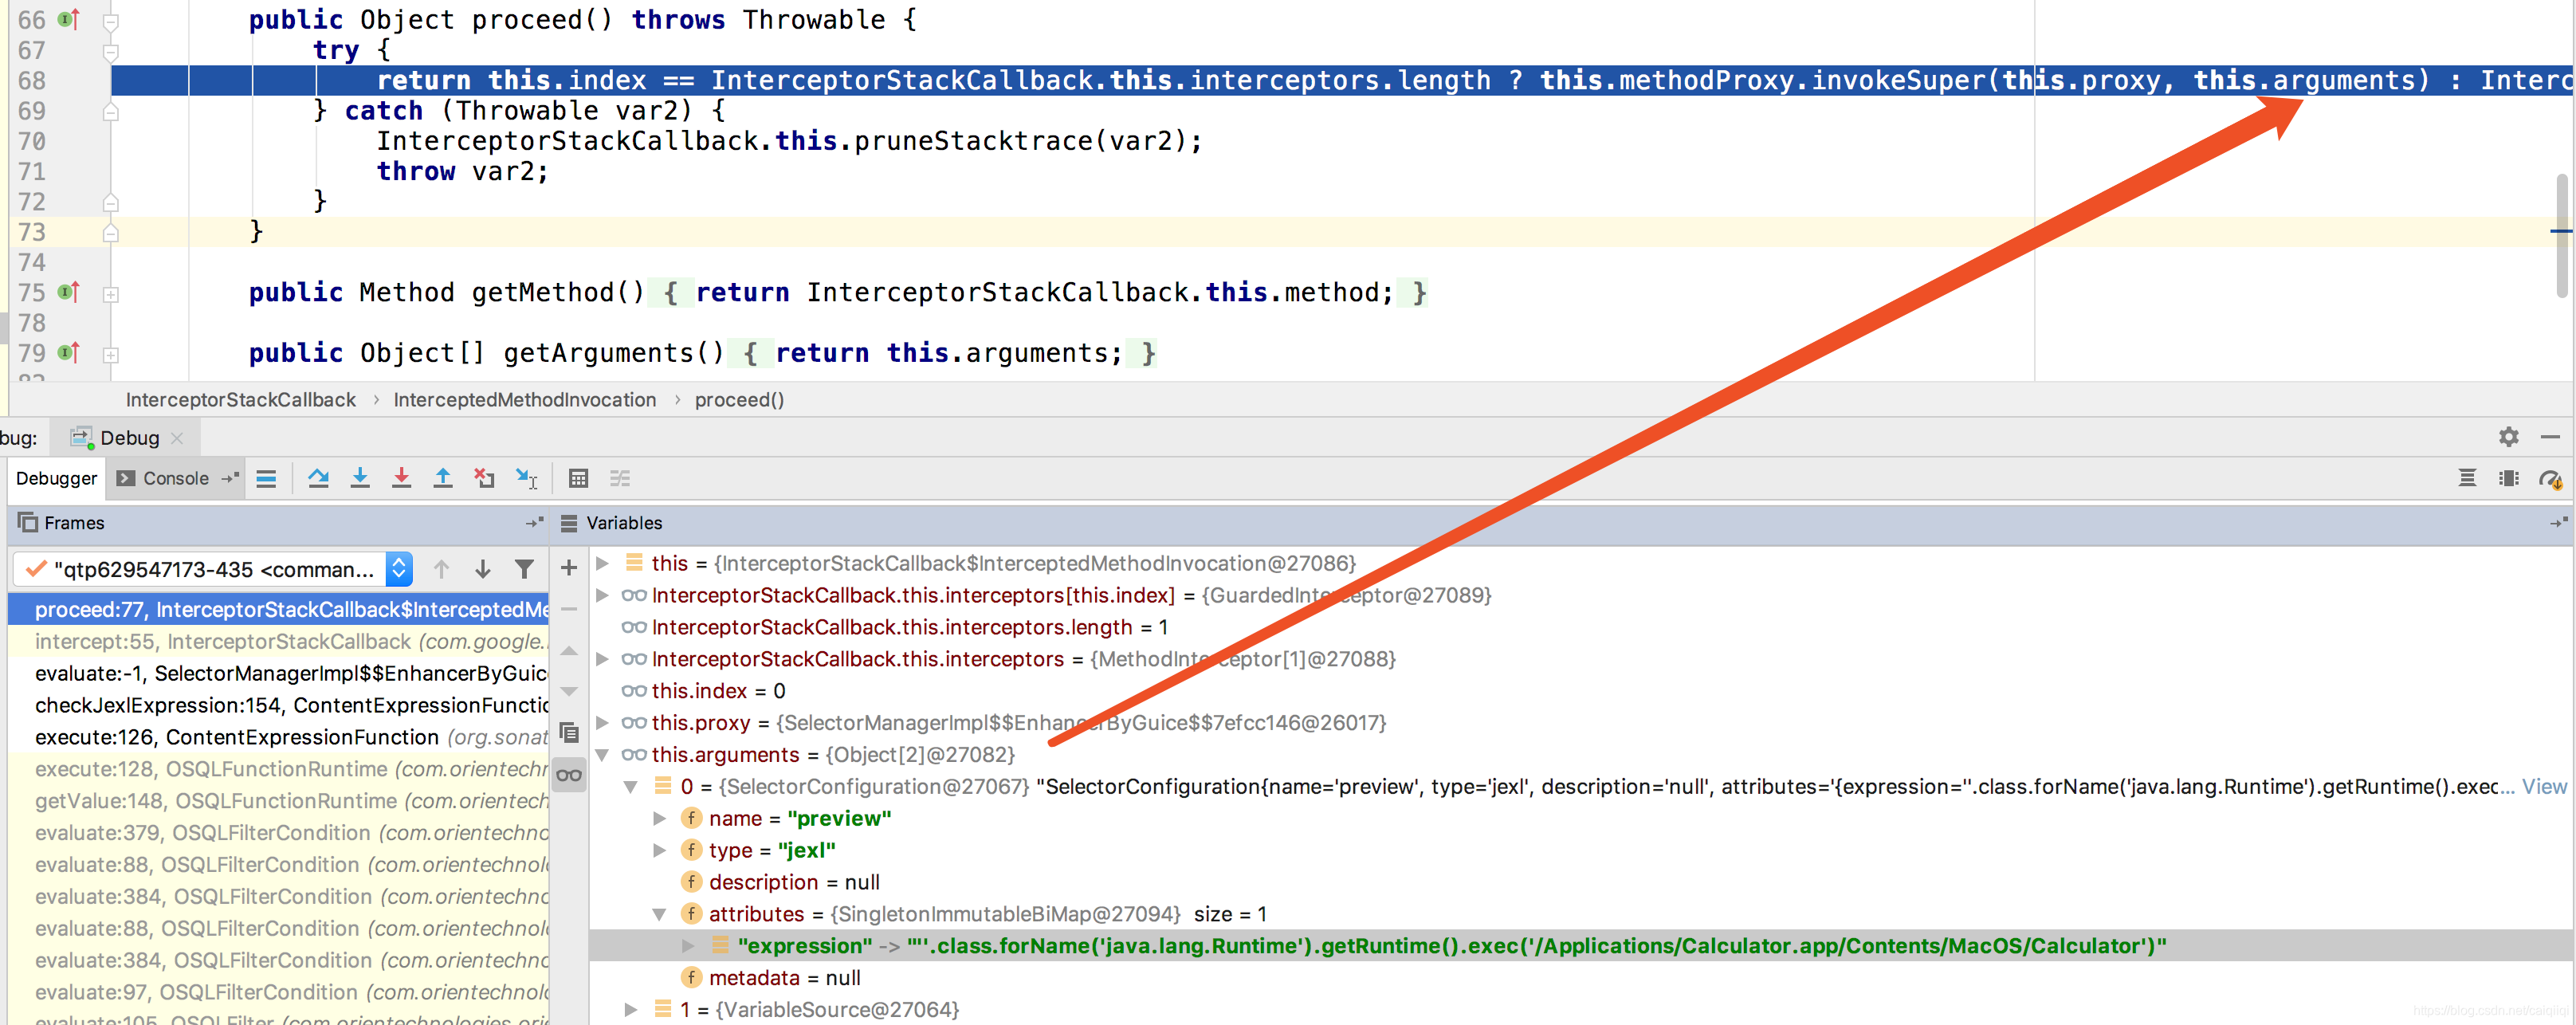2576x1025 pixels.
Task: Hide the Frames panel
Action: coord(534,522)
